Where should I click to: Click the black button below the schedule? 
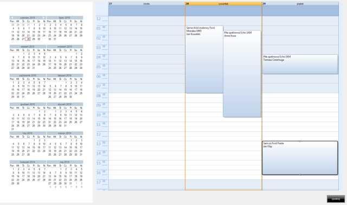coord(336,199)
